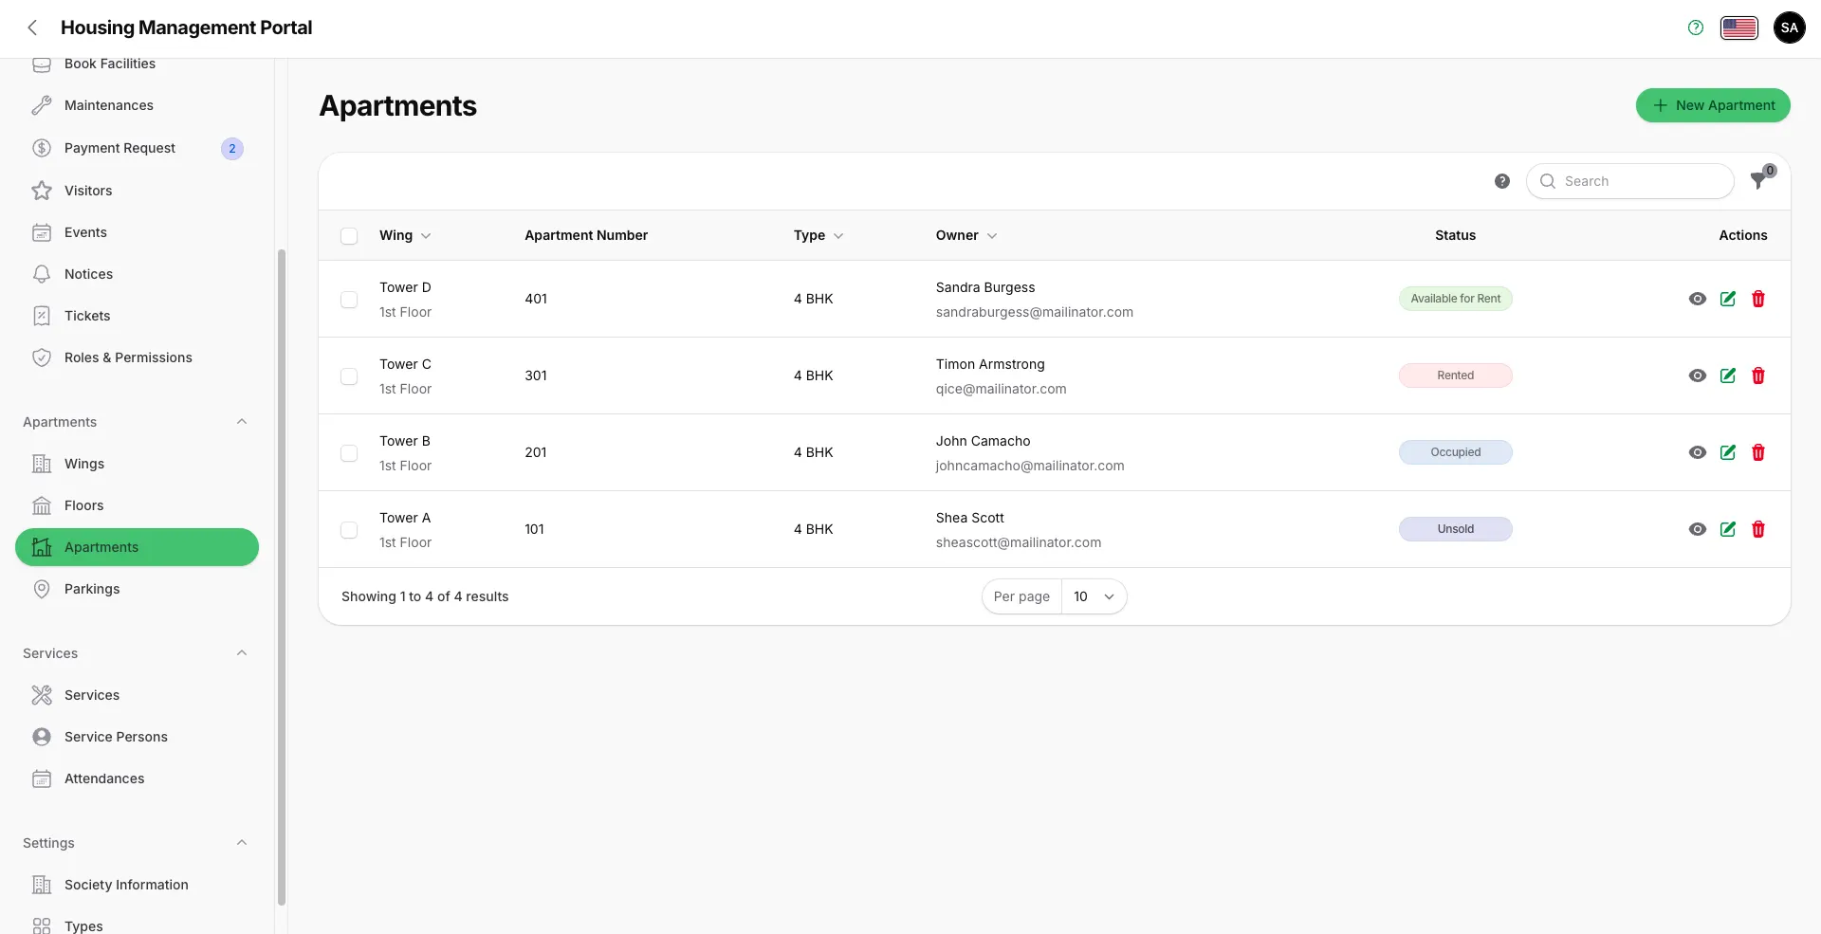The height and width of the screenshot is (934, 1821).
Task: Toggle the select-all header checkbox
Action: 349,236
